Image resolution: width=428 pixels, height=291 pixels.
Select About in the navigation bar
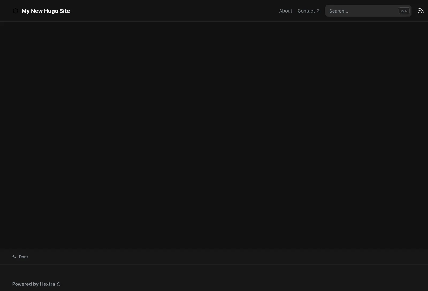285,11
